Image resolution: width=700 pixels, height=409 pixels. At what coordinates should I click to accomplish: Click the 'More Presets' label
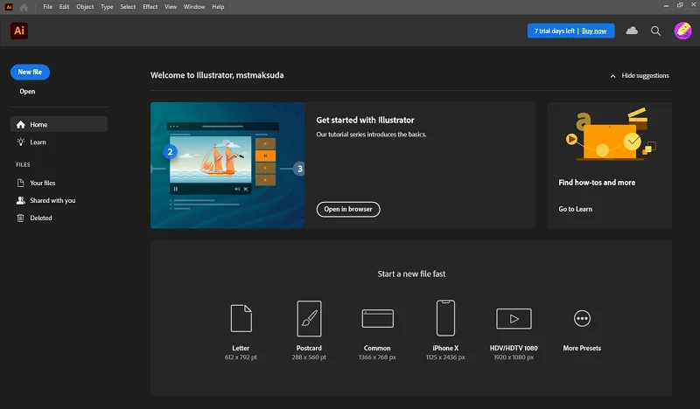coord(582,348)
